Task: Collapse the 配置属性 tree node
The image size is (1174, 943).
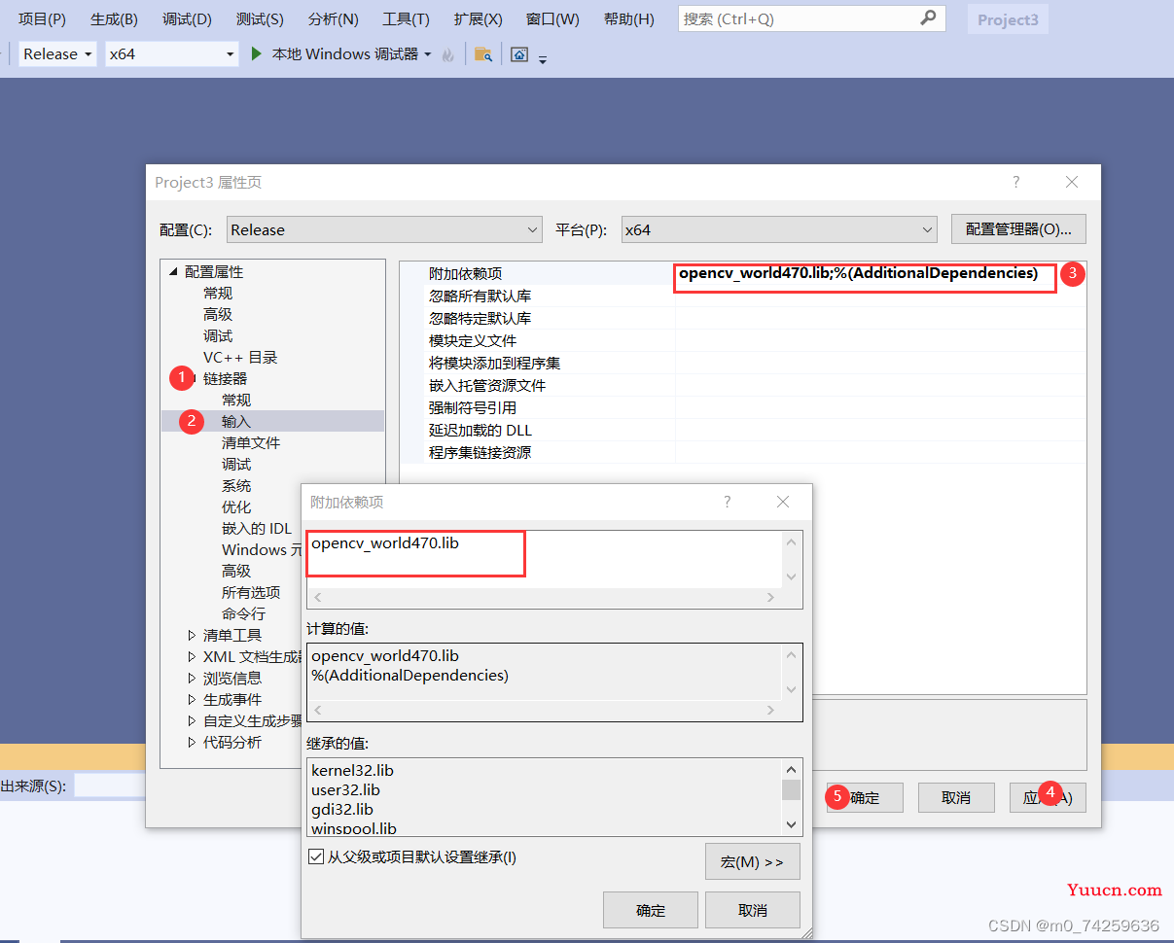Action: pyautogui.click(x=174, y=272)
